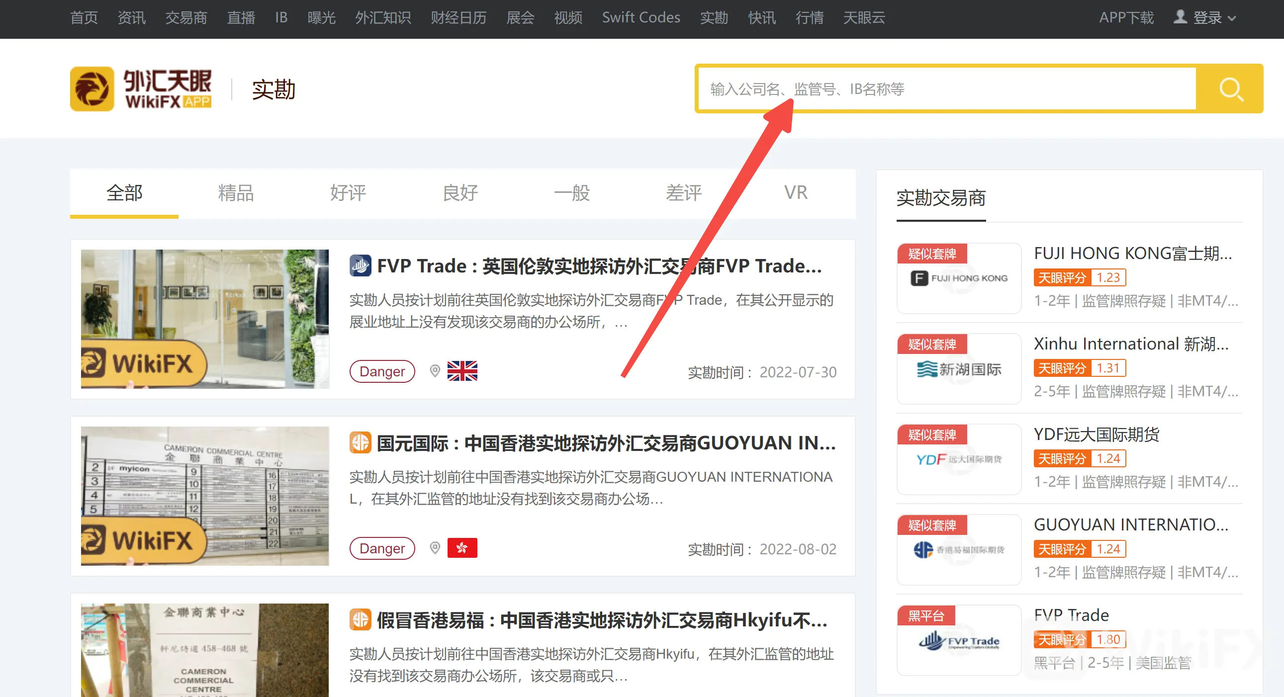
Task: Open the 曝光 nav item
Action: coord(322,17)
